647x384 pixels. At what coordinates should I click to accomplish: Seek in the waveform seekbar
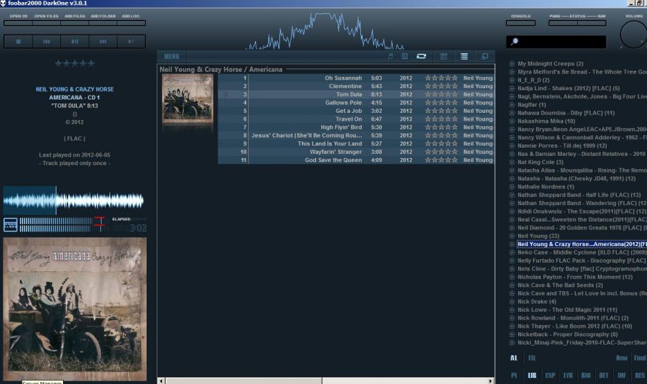click(74, 200)
